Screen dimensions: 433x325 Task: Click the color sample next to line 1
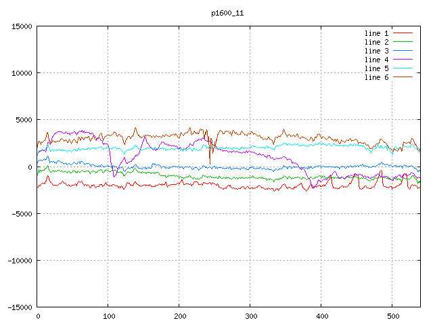click(403, 33)
